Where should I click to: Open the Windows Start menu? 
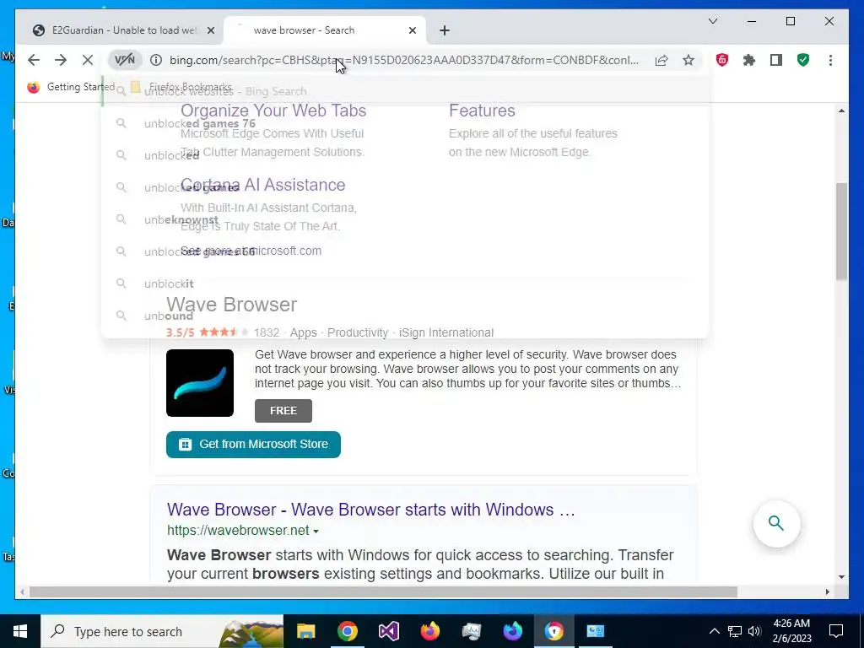coord(20,631)
